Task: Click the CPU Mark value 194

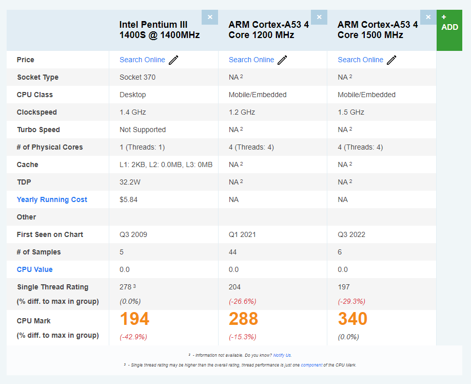Action: [134, 319]
